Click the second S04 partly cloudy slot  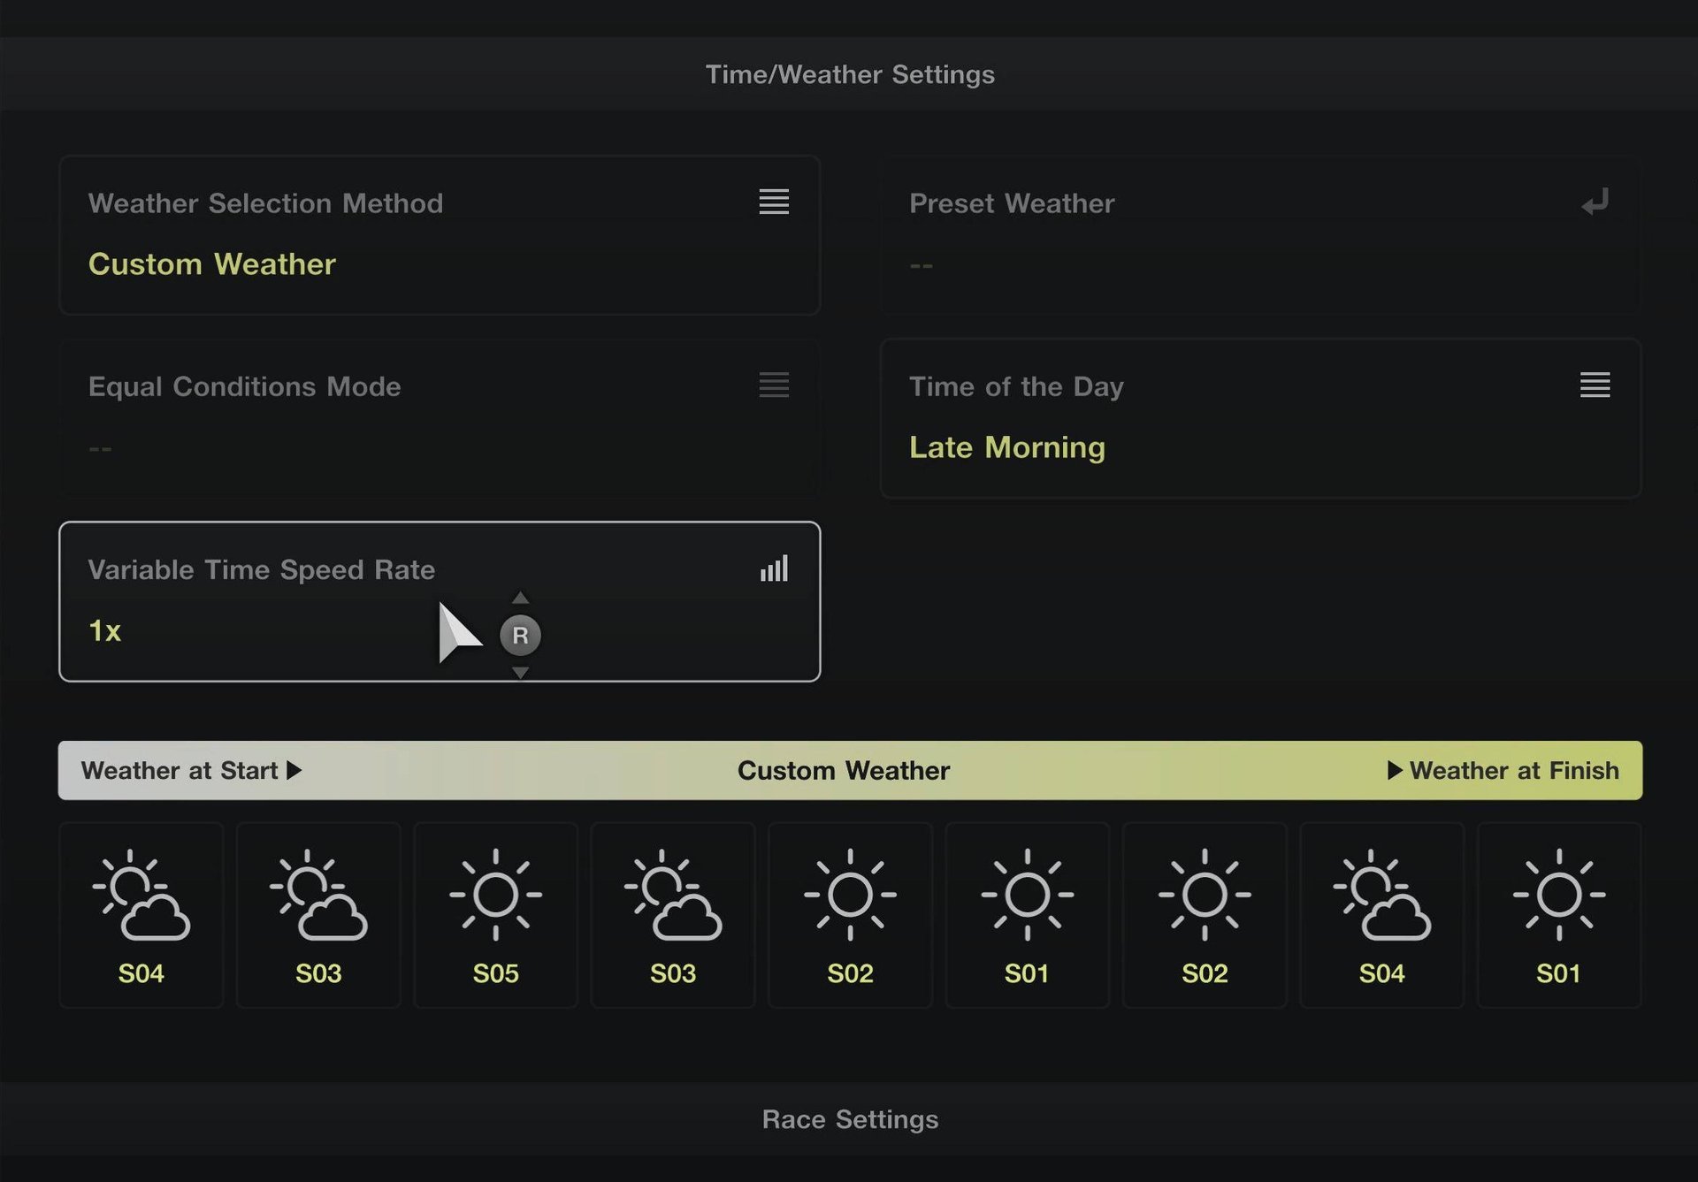point(1381,915)
